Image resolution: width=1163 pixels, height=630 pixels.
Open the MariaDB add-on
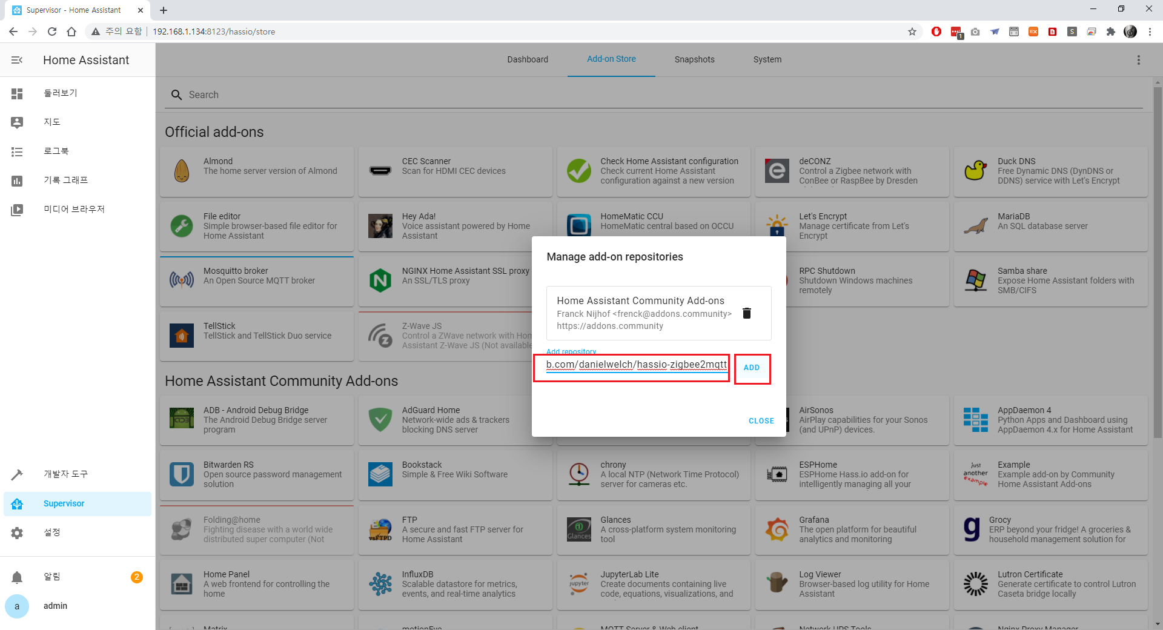(x=1050, y=226)
